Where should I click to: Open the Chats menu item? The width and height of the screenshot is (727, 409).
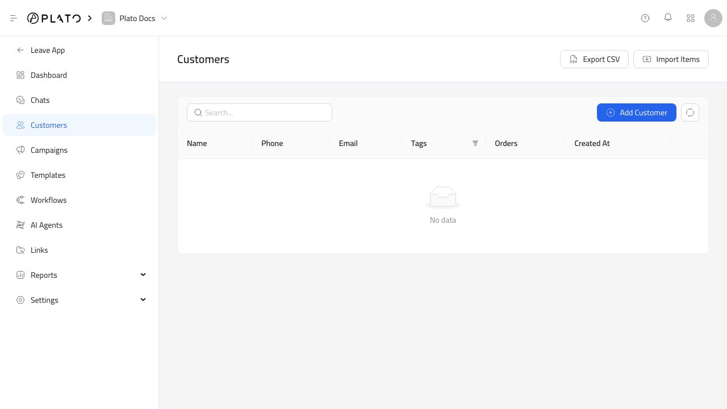pos(80,100)
